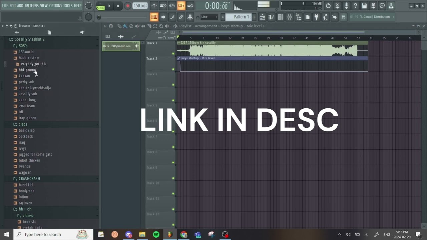Open the help question mark icon

click(355, 6)
